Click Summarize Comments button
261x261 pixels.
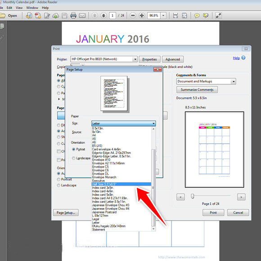pyautogui.click(x=197, y=90)
